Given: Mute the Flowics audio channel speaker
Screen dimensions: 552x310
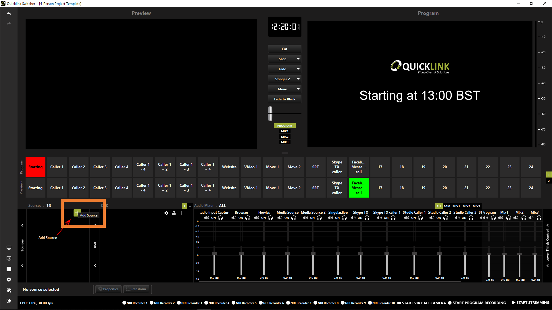Looking at the screenshot, I should [x=257, y=218].
